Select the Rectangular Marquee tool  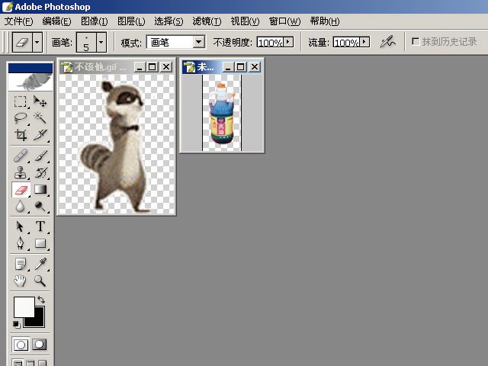pos(21,101)
